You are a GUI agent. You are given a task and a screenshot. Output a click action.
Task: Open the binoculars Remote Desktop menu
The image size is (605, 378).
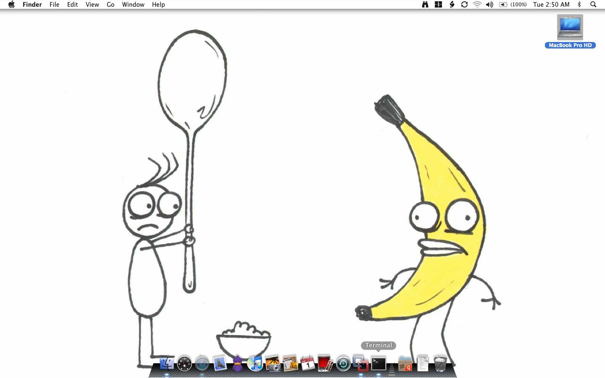click(425, 5)
